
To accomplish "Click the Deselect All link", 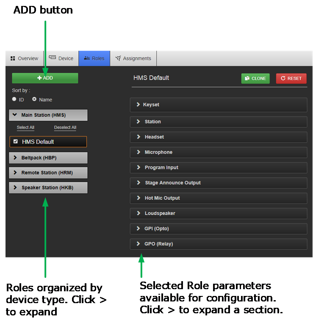I will pos(65,128).
